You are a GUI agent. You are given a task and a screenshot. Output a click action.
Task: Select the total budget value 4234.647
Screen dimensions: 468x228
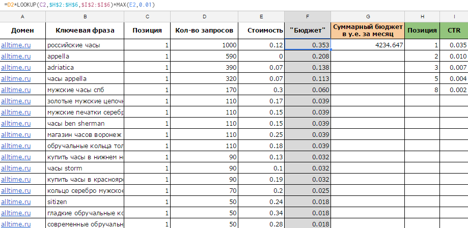pyautogui.click(x=368, y=45)
